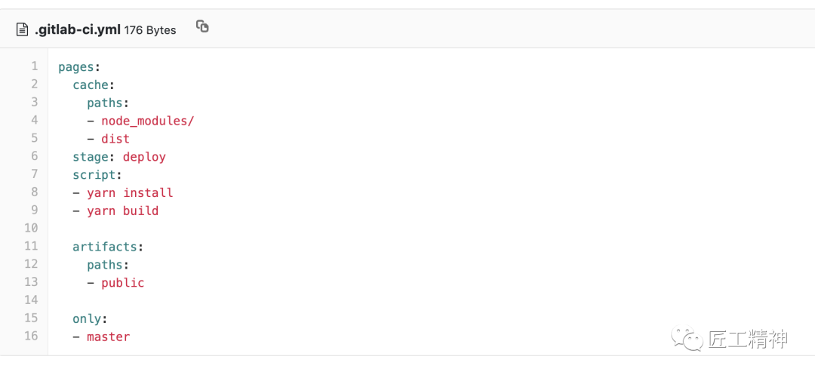This screenshot has height=375, width=815.
Task: Select line number 6 in the gutter
Action: 34,156
